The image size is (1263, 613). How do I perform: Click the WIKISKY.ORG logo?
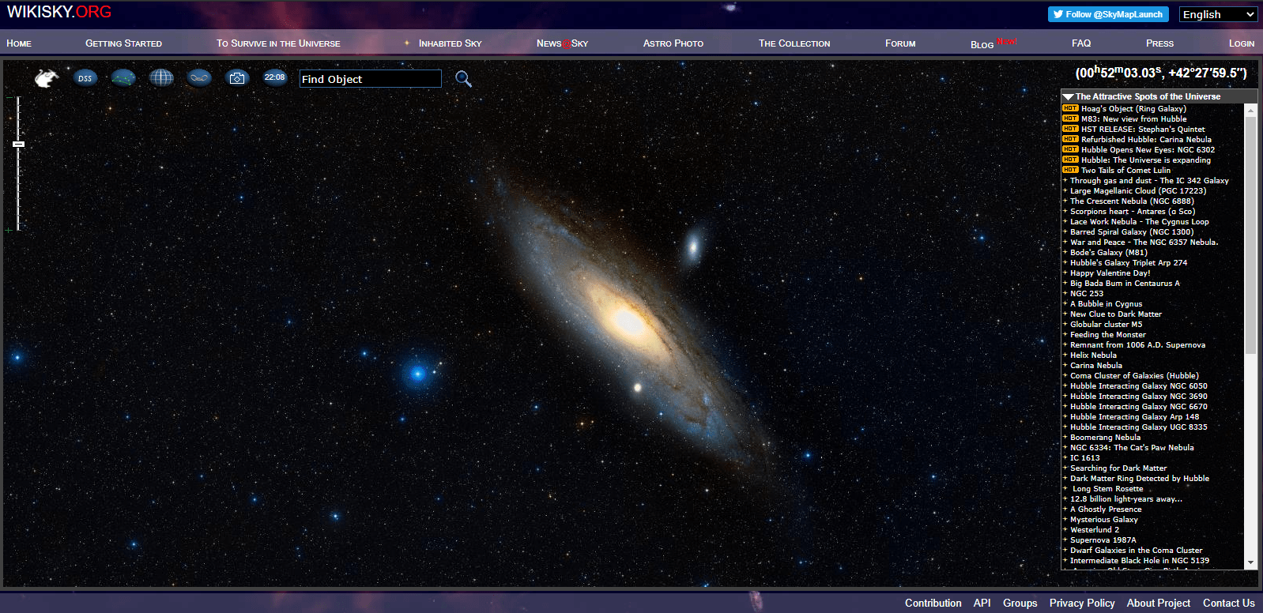coord(59,12)
